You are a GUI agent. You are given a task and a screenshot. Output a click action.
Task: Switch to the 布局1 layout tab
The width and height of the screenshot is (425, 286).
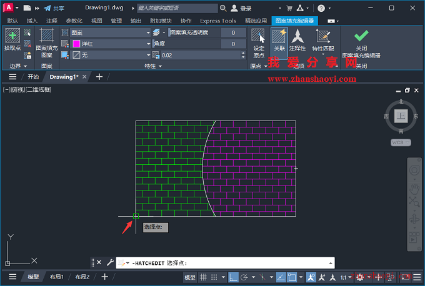57,277
